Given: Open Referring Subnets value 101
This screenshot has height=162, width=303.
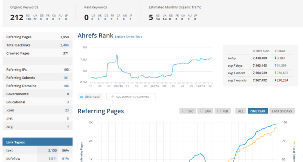Looking at the screenshot, I should [66, 78].
